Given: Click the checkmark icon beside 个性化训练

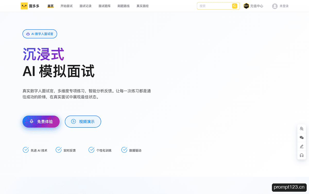Looking at the screenshot, I should (91, 150).
